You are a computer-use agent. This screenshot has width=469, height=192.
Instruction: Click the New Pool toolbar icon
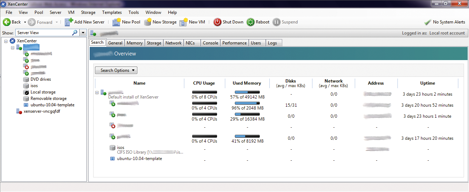coord(116,22)
